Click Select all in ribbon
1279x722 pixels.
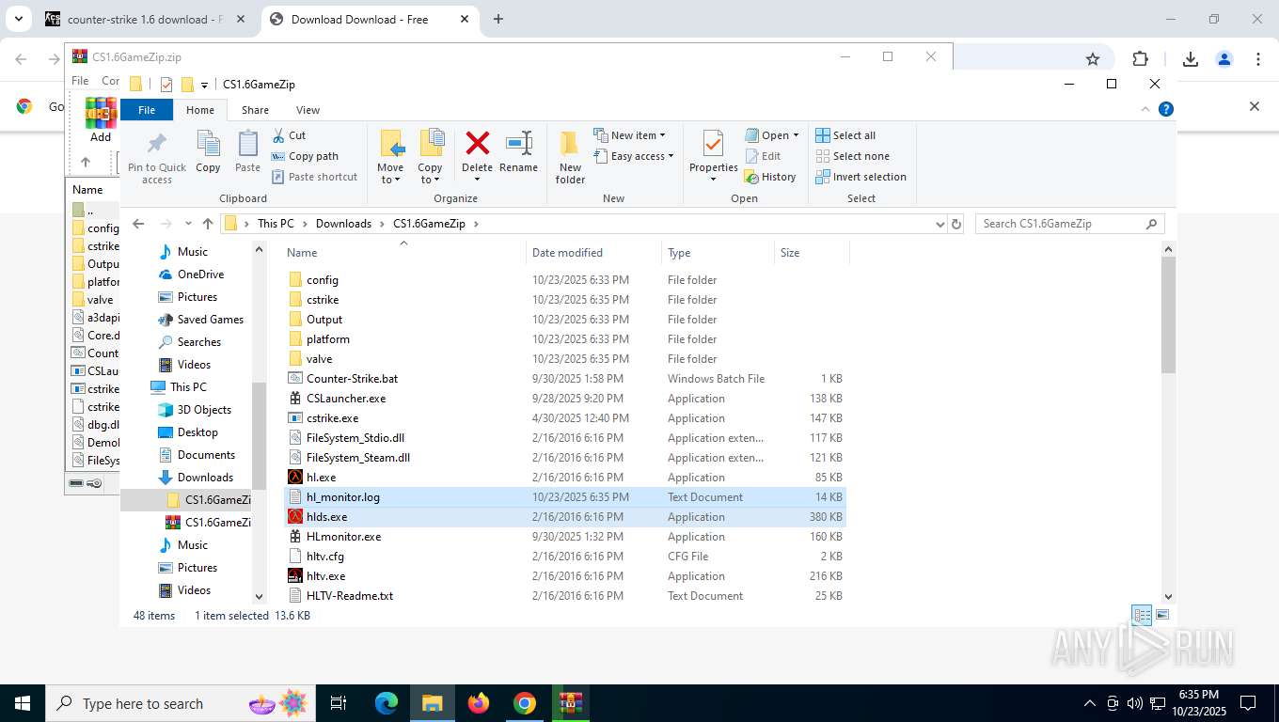click(x=845, y=135)
